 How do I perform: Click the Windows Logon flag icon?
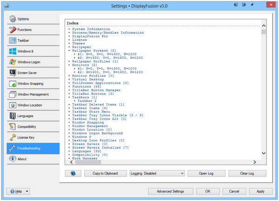click(x=13, y=62)
